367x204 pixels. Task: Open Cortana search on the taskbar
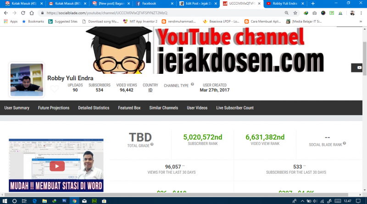(x=14, y=201)
